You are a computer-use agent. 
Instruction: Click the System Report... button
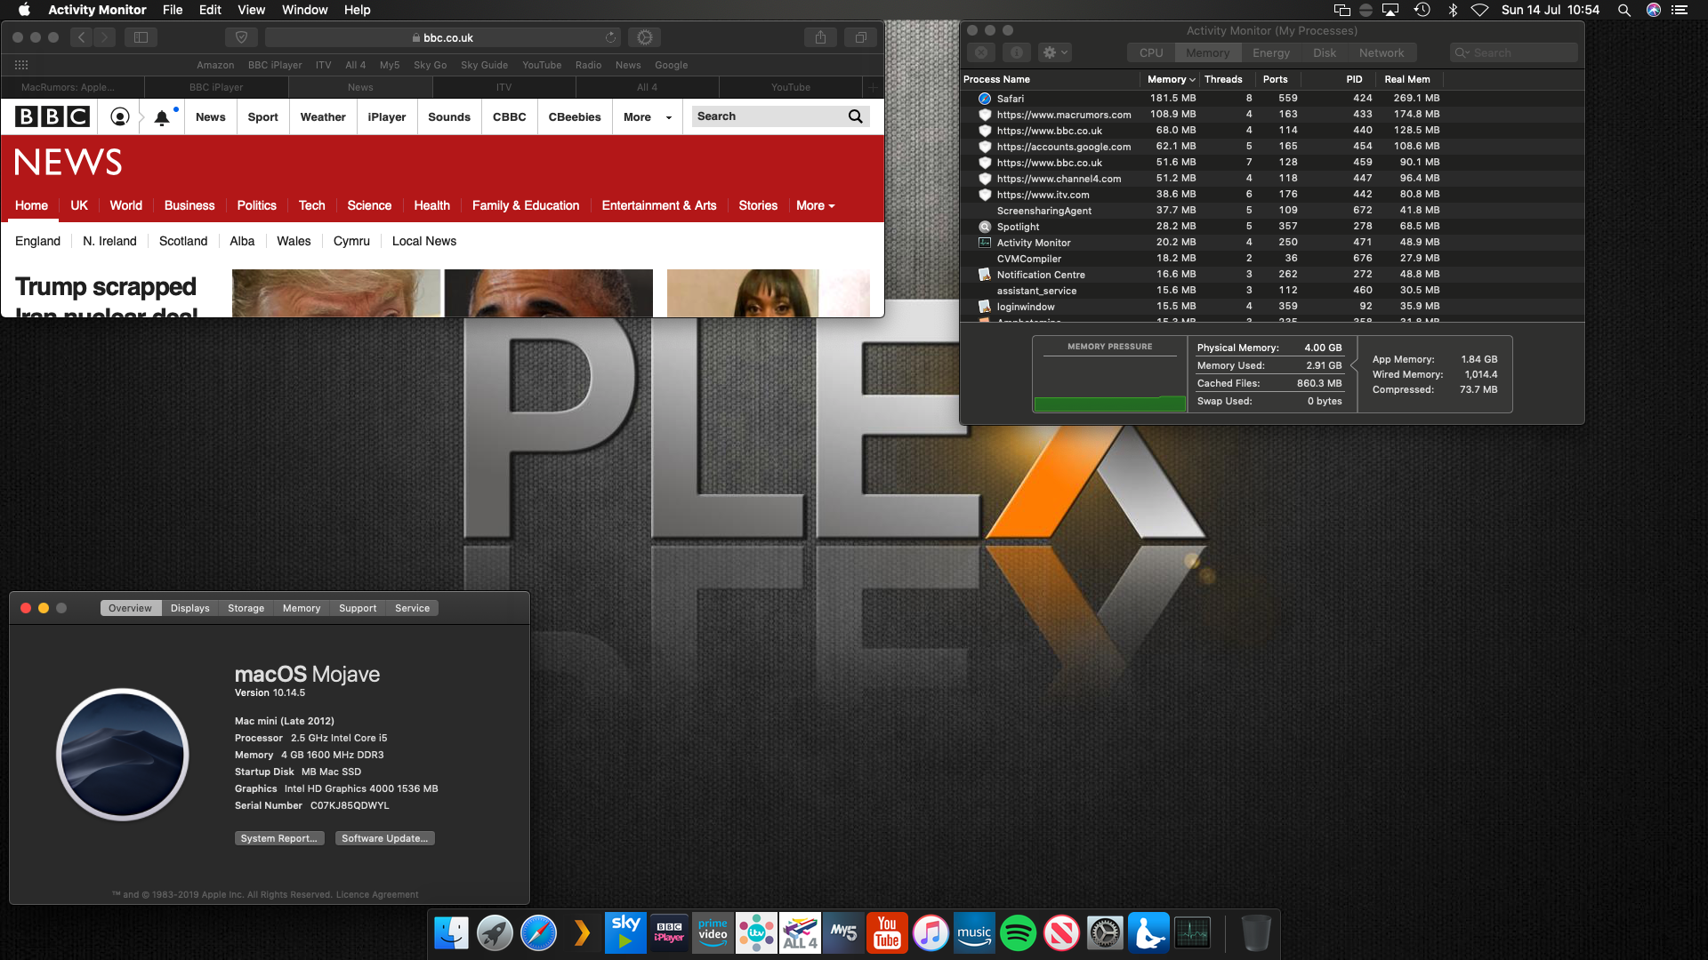[x=278, y=838]
